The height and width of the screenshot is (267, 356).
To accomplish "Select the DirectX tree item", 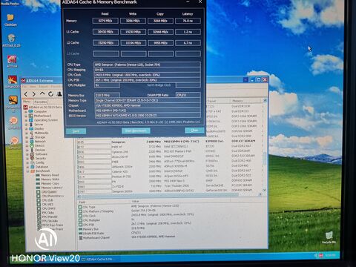I will (x=39, y=145).
